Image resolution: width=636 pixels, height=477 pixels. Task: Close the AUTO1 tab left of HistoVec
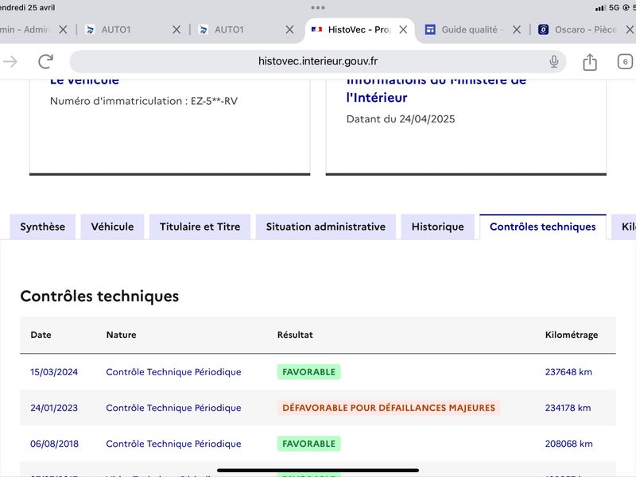(289, 29)
